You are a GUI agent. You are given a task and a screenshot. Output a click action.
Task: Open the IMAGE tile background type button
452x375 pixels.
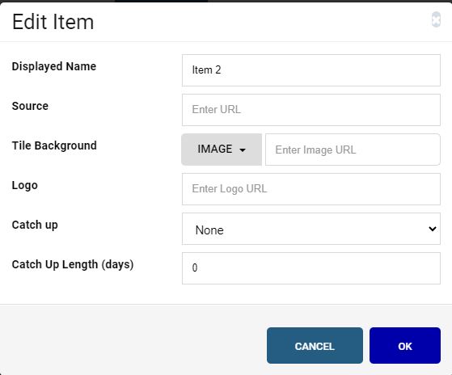(x=222, y=150)
